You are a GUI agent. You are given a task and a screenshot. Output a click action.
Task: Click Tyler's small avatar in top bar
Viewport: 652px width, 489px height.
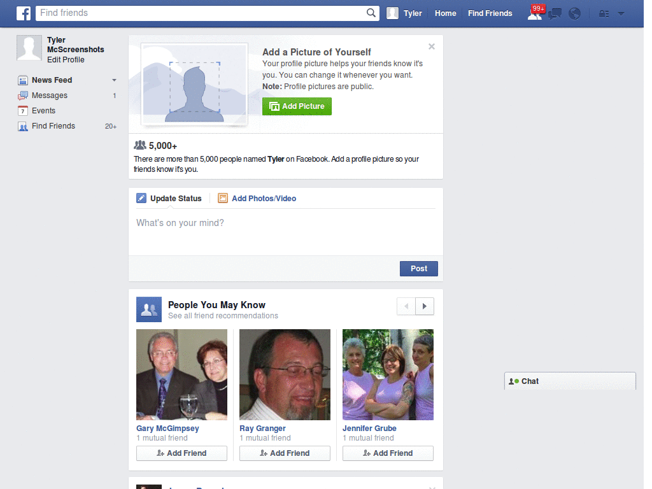click(x=392, y=13)
